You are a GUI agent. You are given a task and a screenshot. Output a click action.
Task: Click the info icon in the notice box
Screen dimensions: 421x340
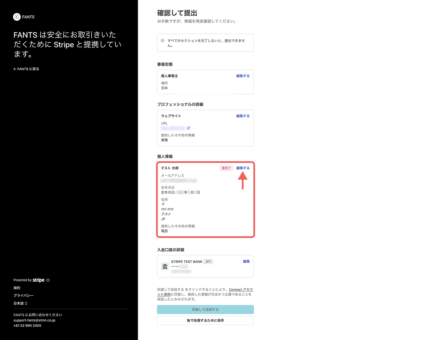[x=162, y=41]
